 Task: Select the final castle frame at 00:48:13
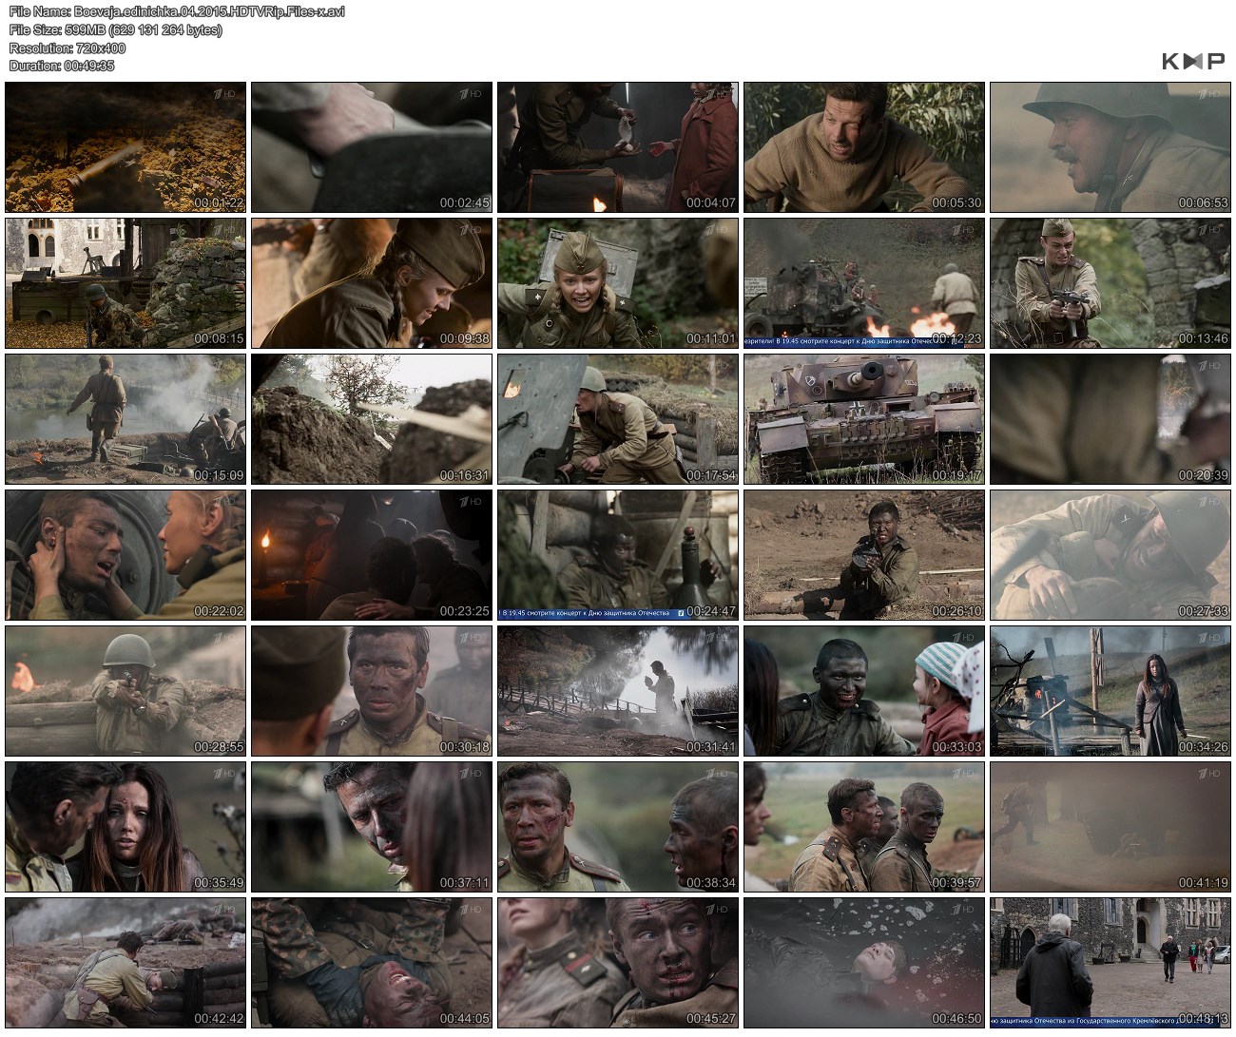pyautogui.click(x=1110, y=963)
